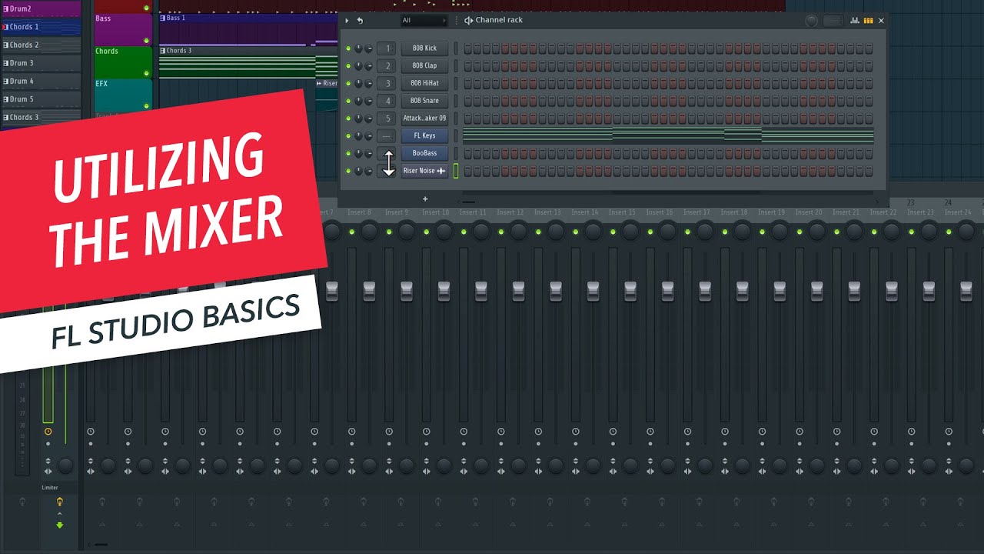Open the BooBass channel button
Viewport: 984px width, 554px height.
point(424,153)
